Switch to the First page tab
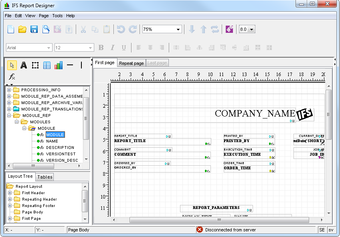The width and height of the screenshot is (340, 237). (x=105, y=62)
